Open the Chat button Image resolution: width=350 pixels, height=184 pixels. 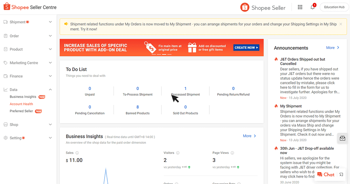pyautogui.click(x=326, y=175)
